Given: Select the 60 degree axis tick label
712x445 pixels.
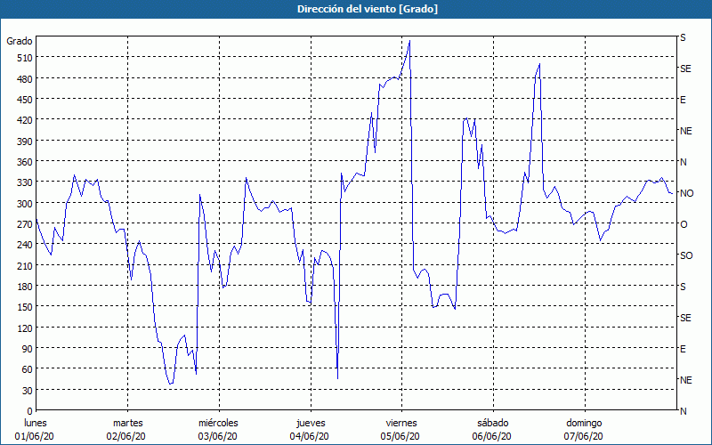Looking at the screenshot, I should click(x=28, y=369).
